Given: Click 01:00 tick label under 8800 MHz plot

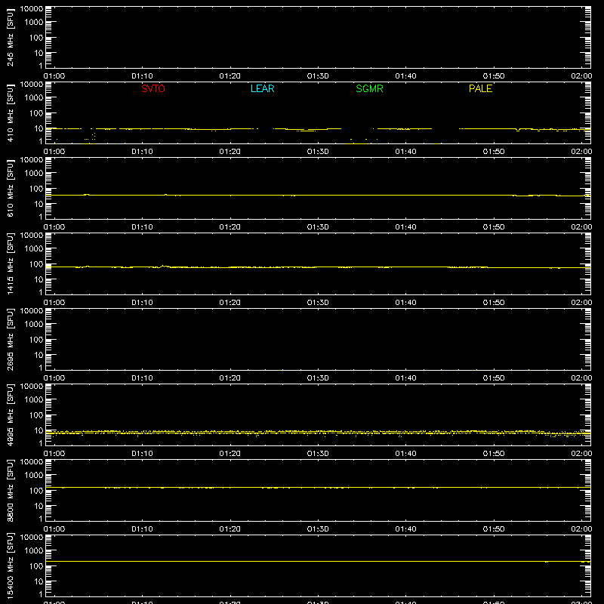Looking at the screenshot, I should 54,529.
